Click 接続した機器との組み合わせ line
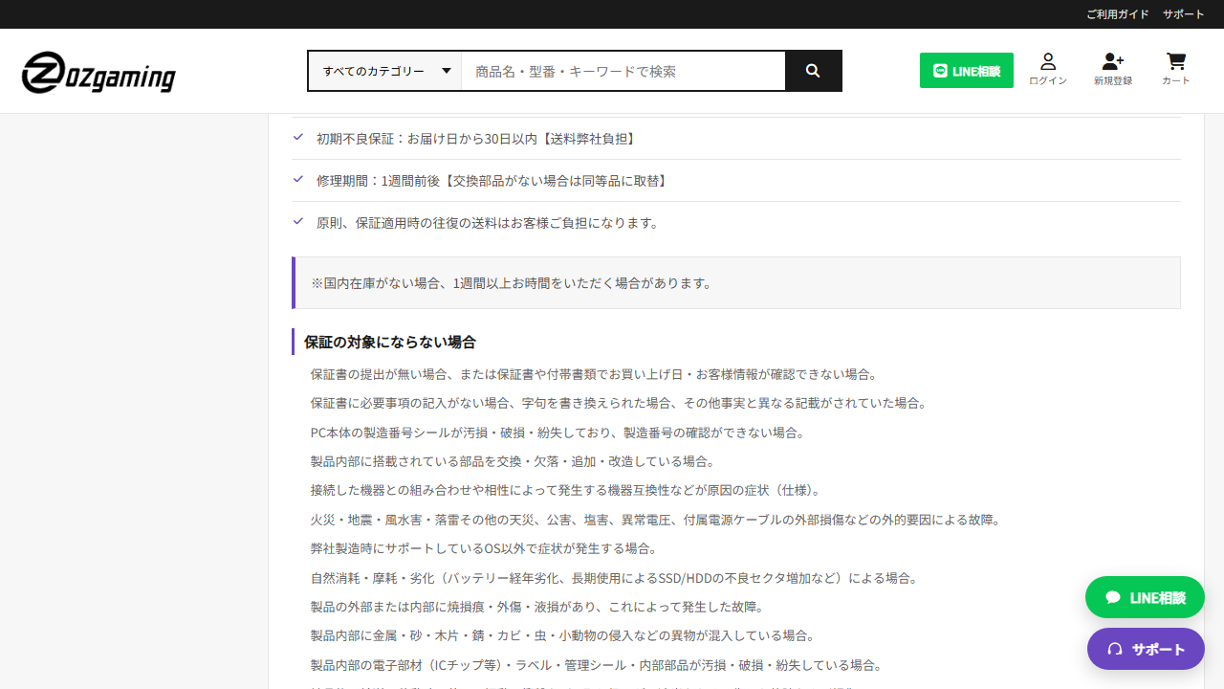This screenshot has width=1224, height=689. click(567, 490)
